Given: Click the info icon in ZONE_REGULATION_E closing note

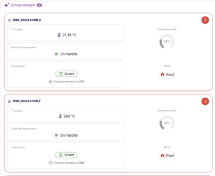Looking at the screenshot, I should (51, 163).
